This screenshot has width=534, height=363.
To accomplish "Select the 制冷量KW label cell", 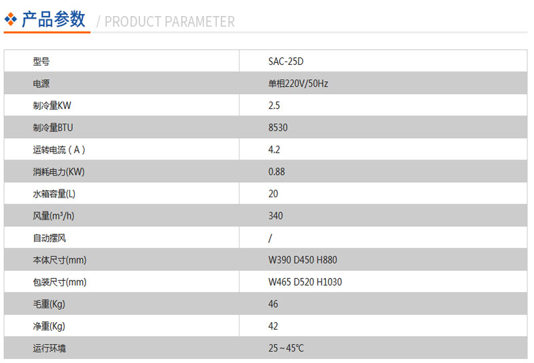I will pos(121,105).
